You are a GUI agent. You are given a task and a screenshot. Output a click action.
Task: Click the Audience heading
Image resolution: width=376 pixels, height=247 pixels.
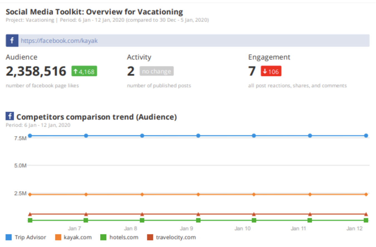tap(21, 57)
